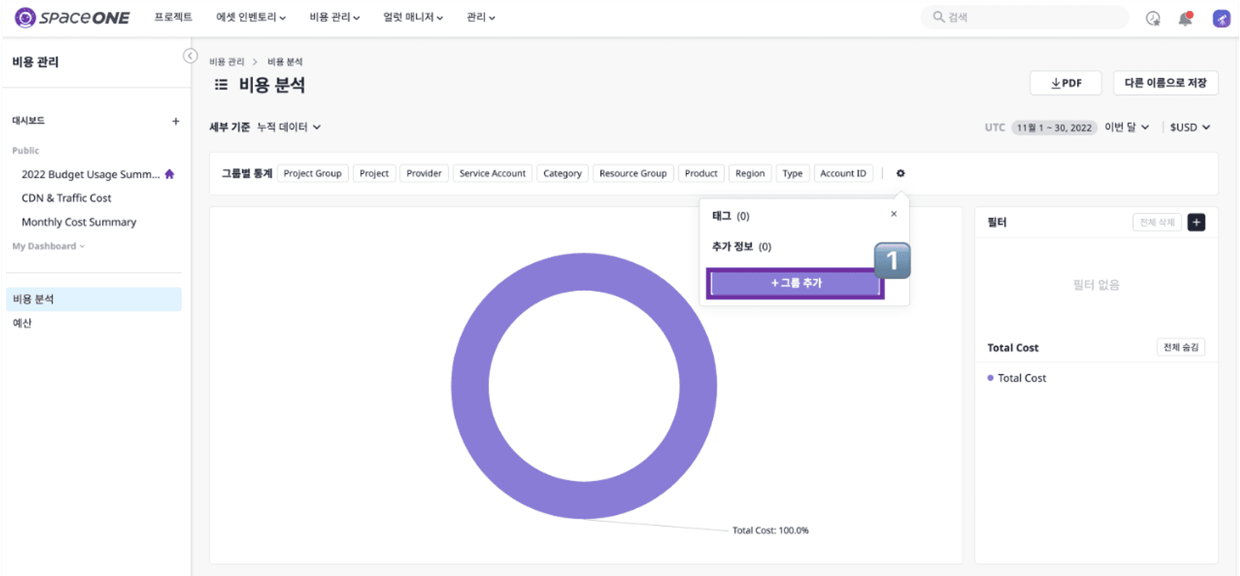Viewport: 1240px width, 576px height.
Task: Expand the 에셋 인벤토리 menu
Action: [x=251, y=17]
